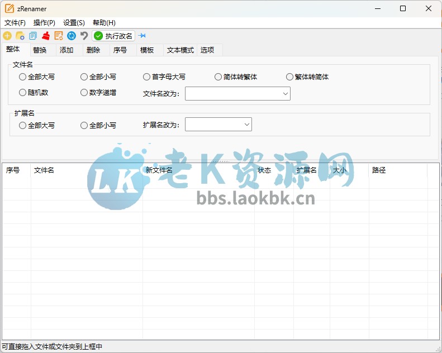Open the 扩展名改为 dropdown arrow
The height and width of the screenshot is (353, 442).
(247, 125)
